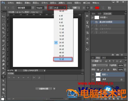128x101 pixels.
Task: Select the Brush tool
Action: (3, 45)
